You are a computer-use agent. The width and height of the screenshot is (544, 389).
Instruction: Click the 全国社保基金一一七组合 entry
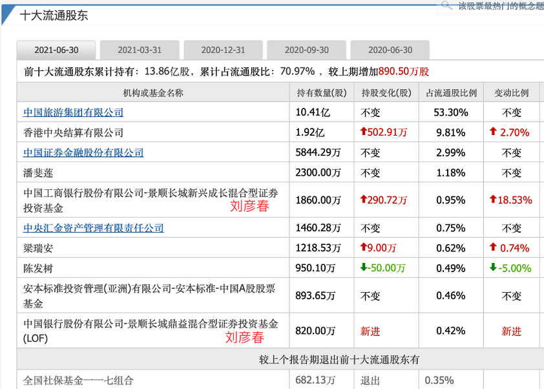point(78,381)
